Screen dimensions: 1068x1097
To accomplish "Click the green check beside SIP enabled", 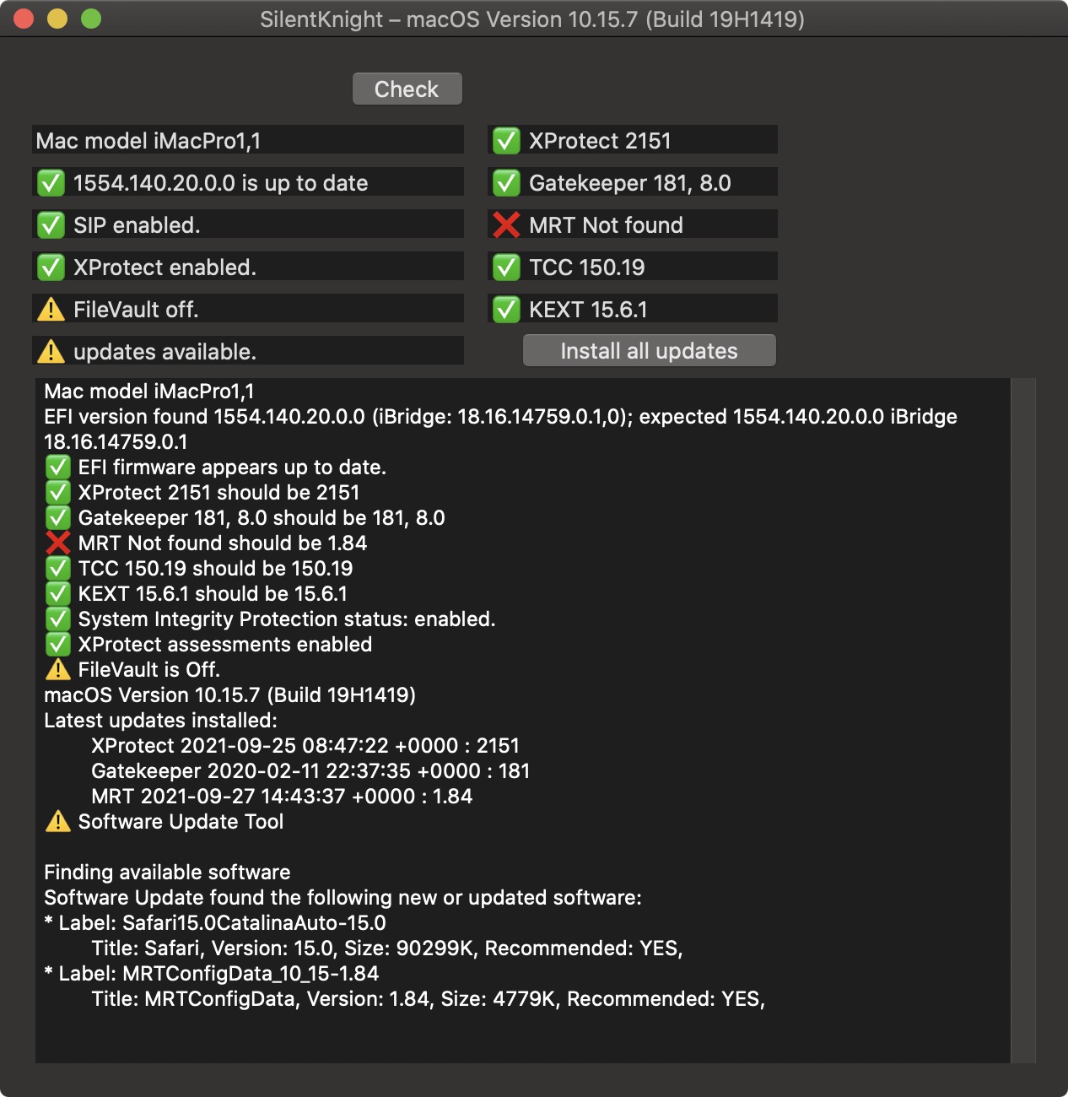I will pos(51,225).
